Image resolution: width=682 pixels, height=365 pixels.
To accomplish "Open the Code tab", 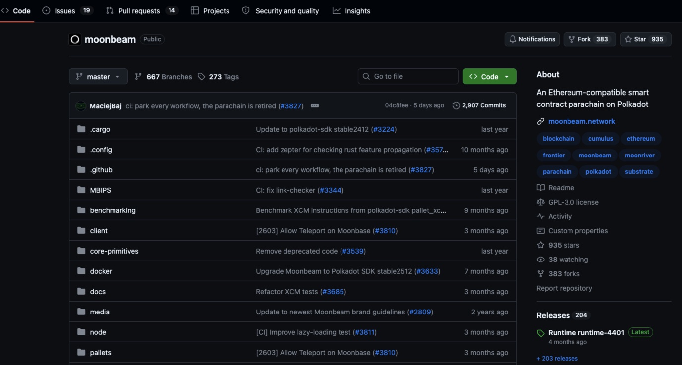I will point(16,11).
